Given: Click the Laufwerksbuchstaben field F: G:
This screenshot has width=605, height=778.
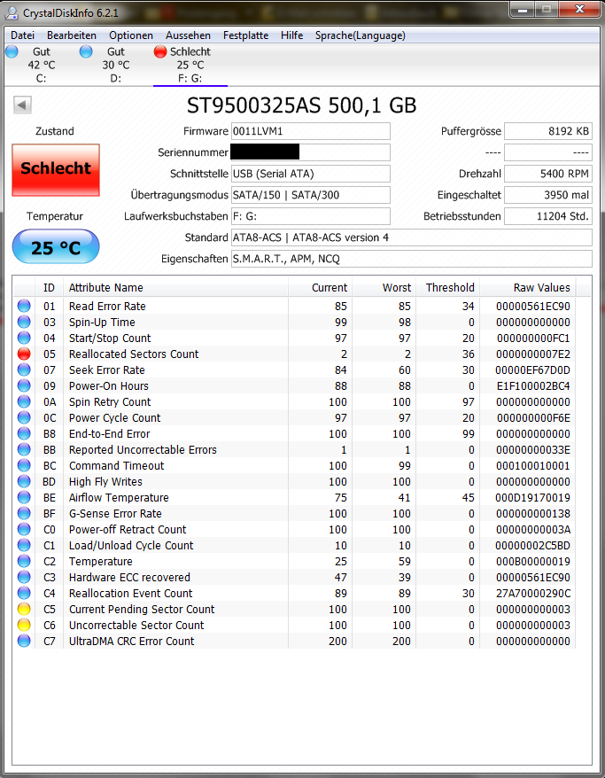Looking at the screenshot, I should pyautogui.click(x=311, y=216).
